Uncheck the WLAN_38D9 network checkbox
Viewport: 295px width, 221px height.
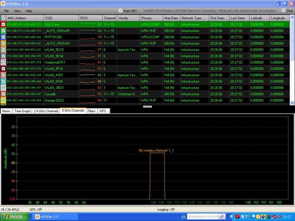[3, 87]
